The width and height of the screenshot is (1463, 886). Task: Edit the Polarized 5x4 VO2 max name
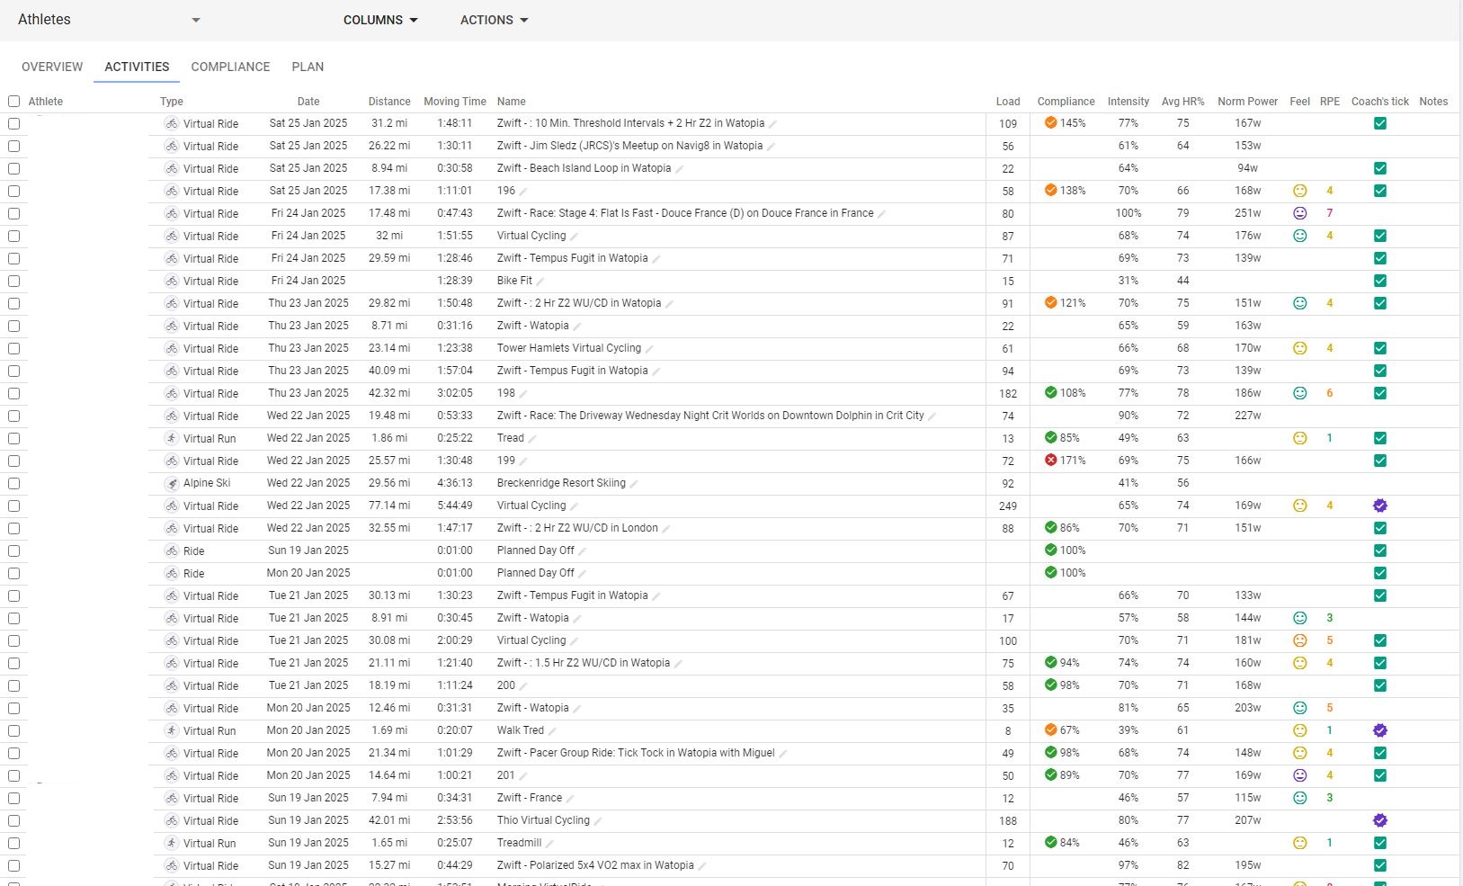point(702,865)
